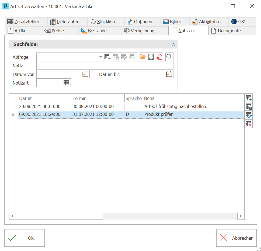Viewport: 261px width, 251px height.
Task: Sort notes by the Termin column header
Action: [x=98, y=98]
